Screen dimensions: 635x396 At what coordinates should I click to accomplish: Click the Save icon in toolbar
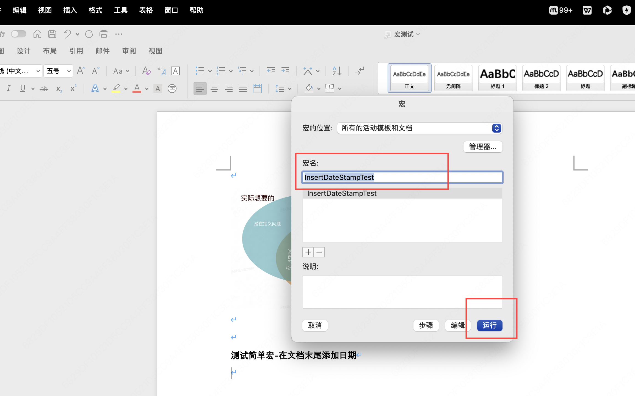coord(52,34)
